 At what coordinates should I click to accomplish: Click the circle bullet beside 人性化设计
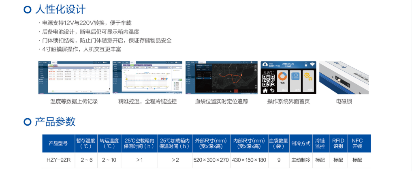tap(28, 9)
